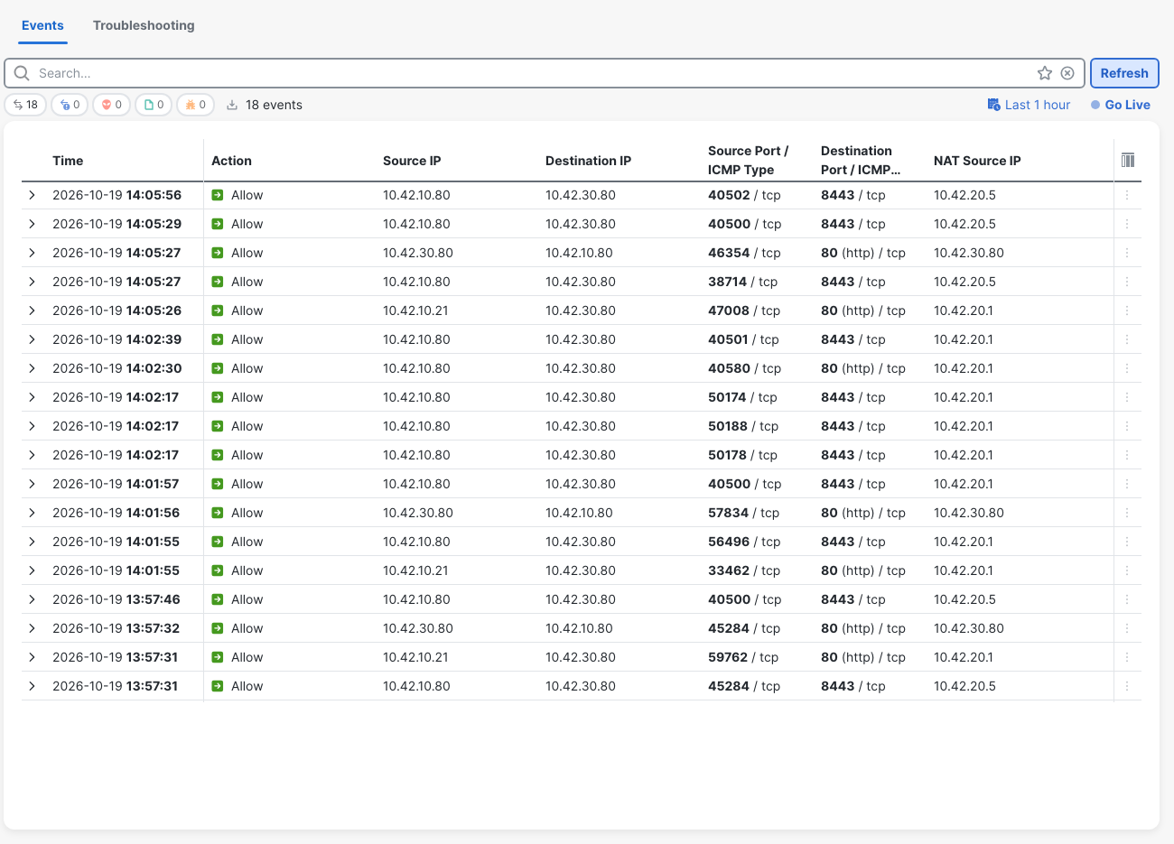1174x844 pixels.
Task: Click the Time column header
Action: 68,161
